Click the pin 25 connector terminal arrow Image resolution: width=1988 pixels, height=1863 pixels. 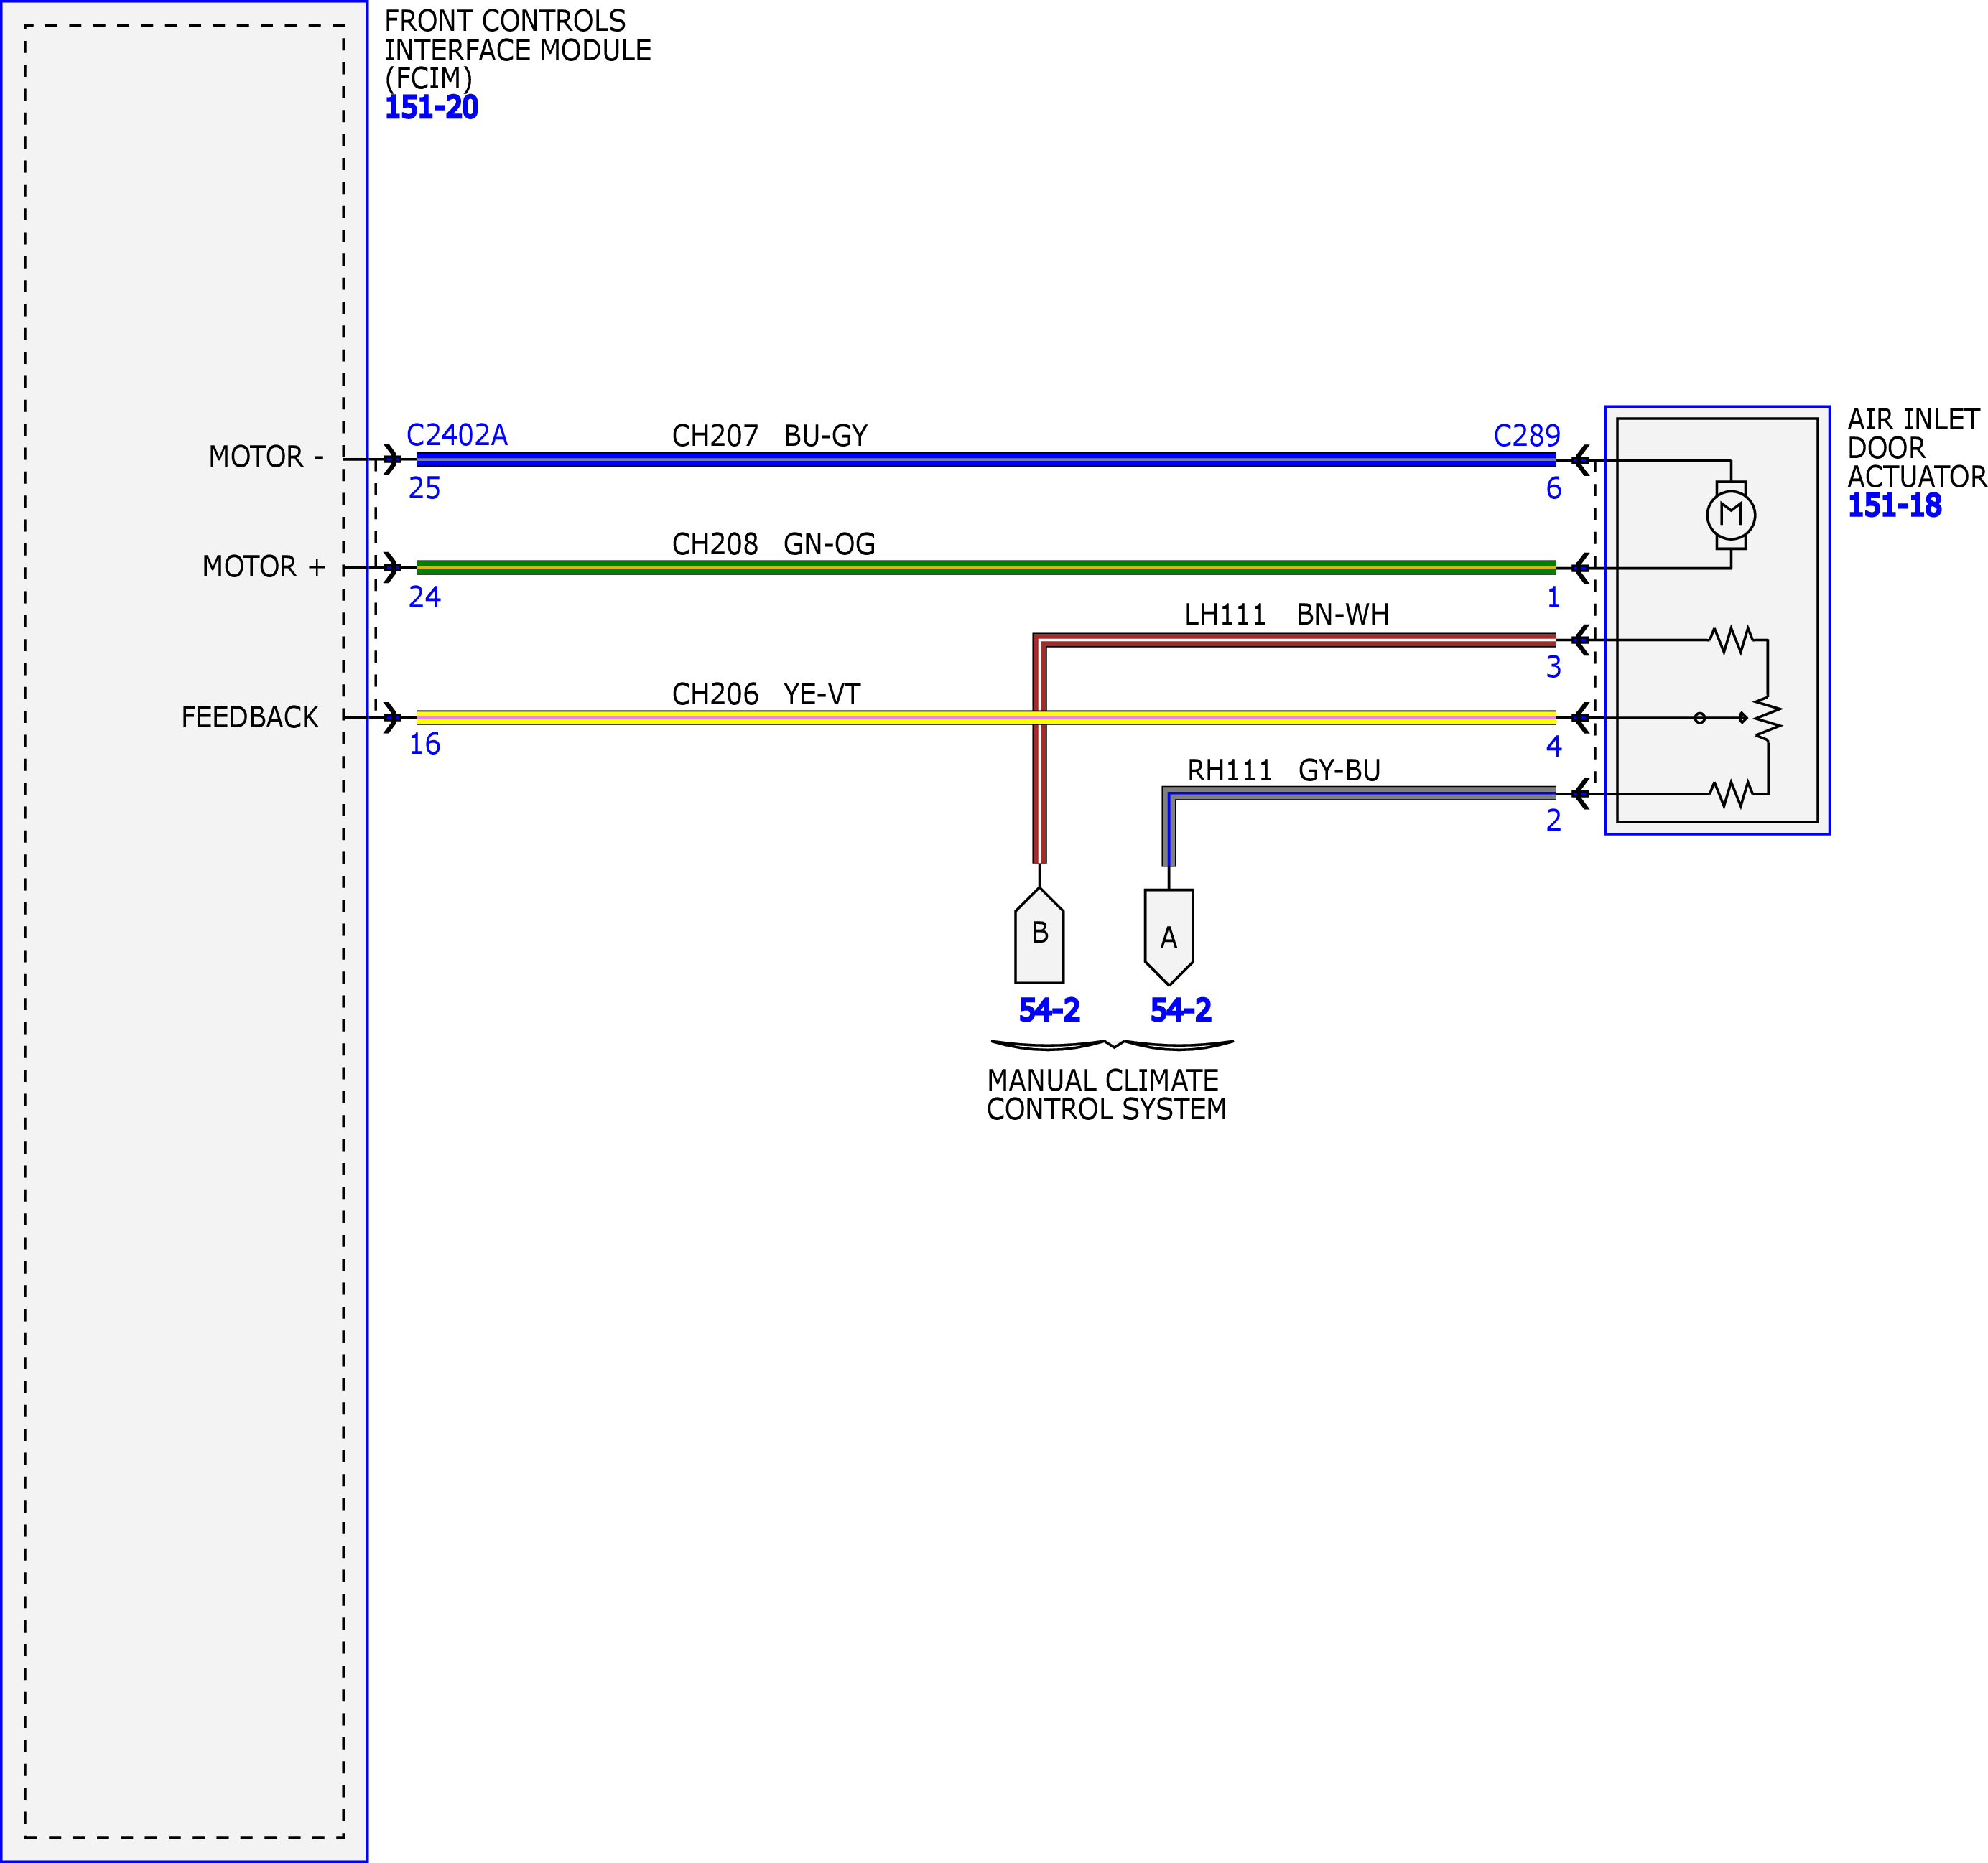pyautogui.click(x=392, y=459)
